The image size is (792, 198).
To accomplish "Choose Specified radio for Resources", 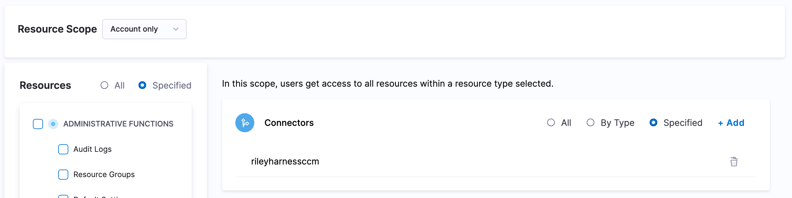I will (142, 85).
